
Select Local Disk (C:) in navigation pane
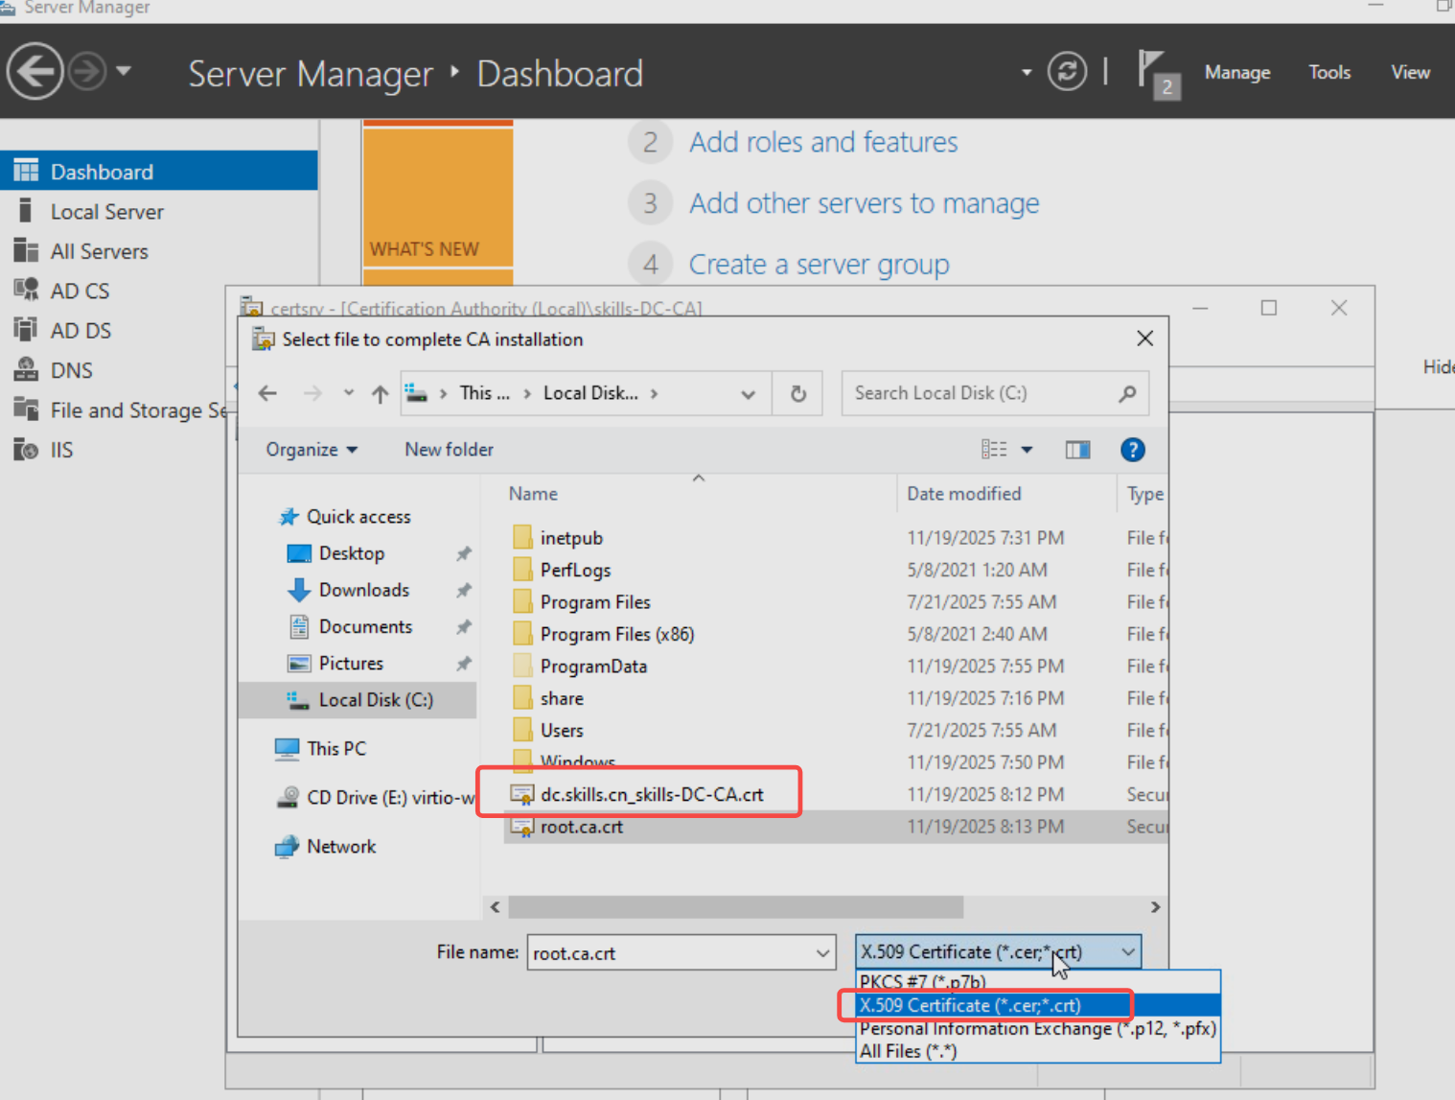pos(358,700)
